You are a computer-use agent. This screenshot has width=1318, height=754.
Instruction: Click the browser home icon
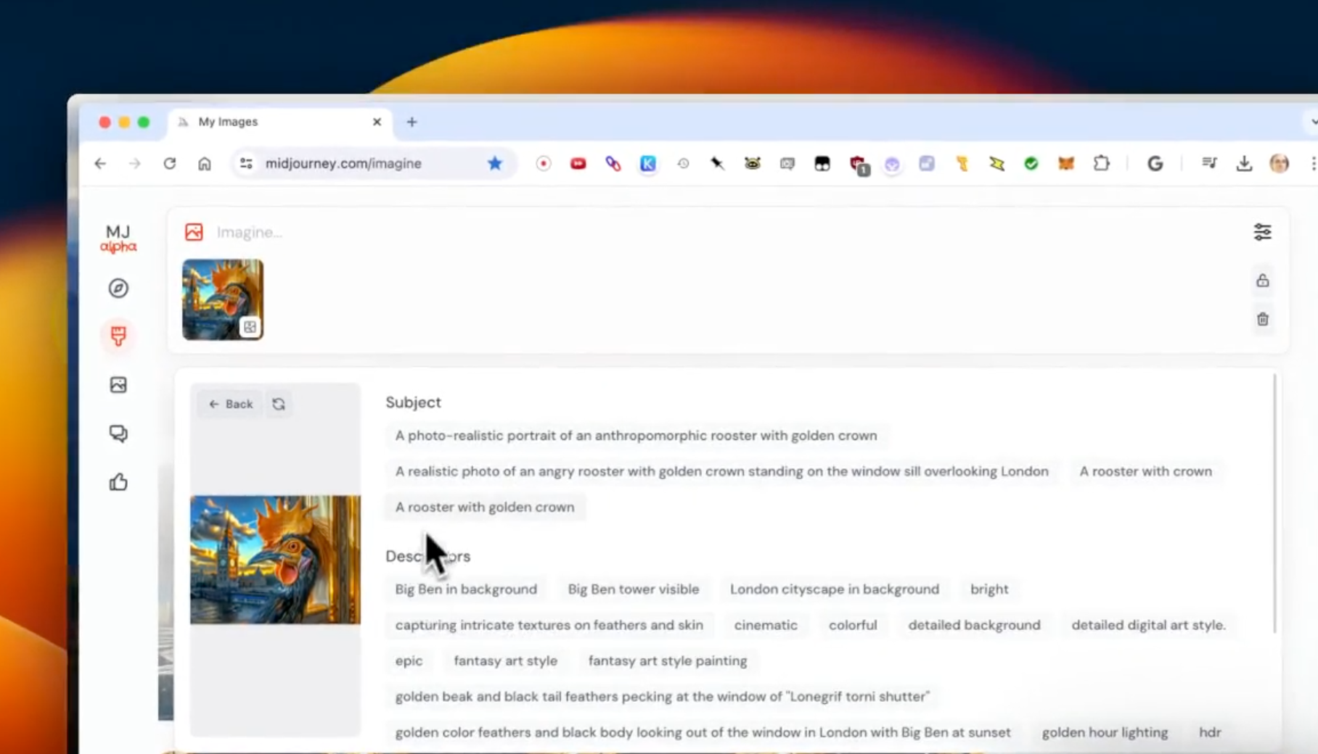205,163
